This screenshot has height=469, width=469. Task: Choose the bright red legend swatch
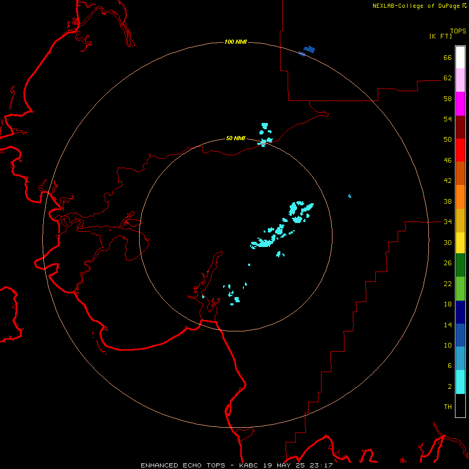pos(460,150)
